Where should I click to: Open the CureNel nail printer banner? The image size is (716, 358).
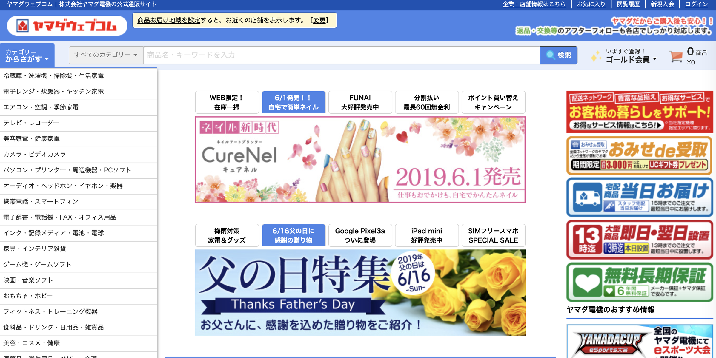[x=360, y=160]
